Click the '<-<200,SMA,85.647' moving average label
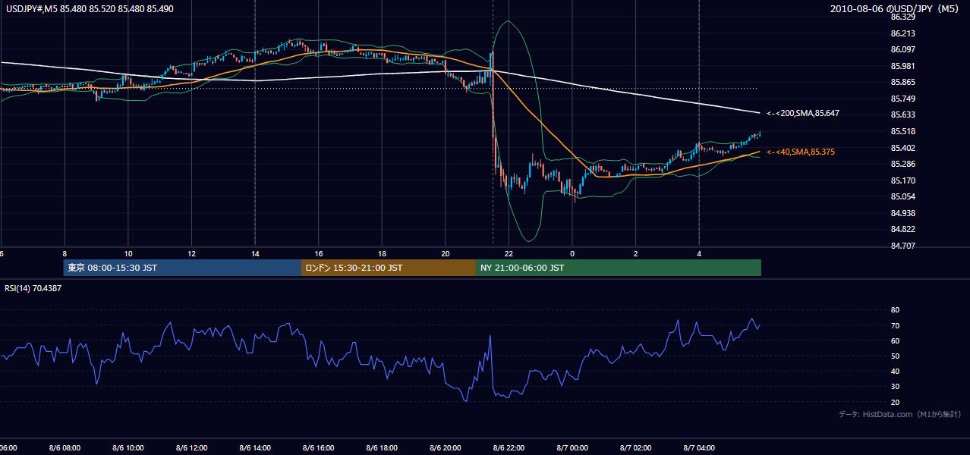The height and width of the screenshot is (455, 970). tap(802, 114)
